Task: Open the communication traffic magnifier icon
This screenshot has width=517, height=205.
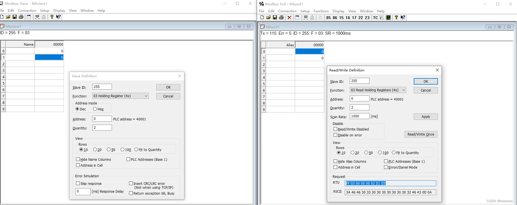Action: point(382,18)
